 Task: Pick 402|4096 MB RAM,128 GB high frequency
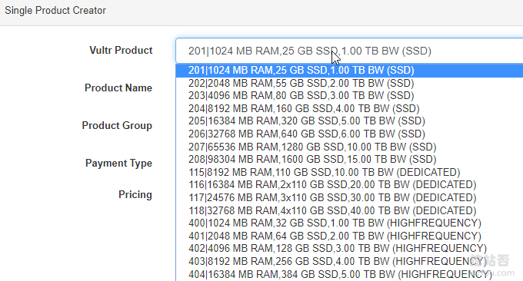click(x=349, y=249)
